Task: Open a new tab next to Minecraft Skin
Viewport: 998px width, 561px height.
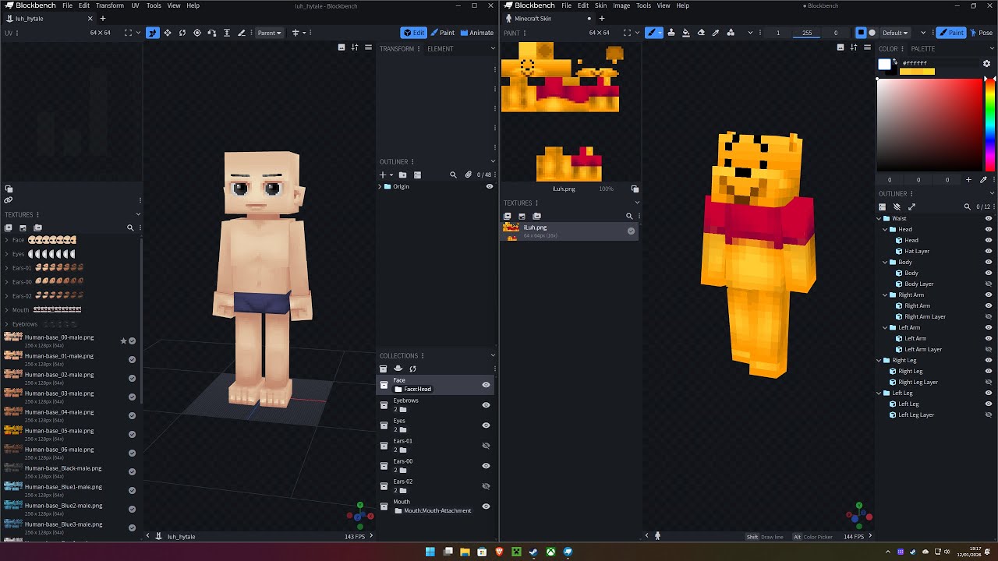Action: [601, 19]
